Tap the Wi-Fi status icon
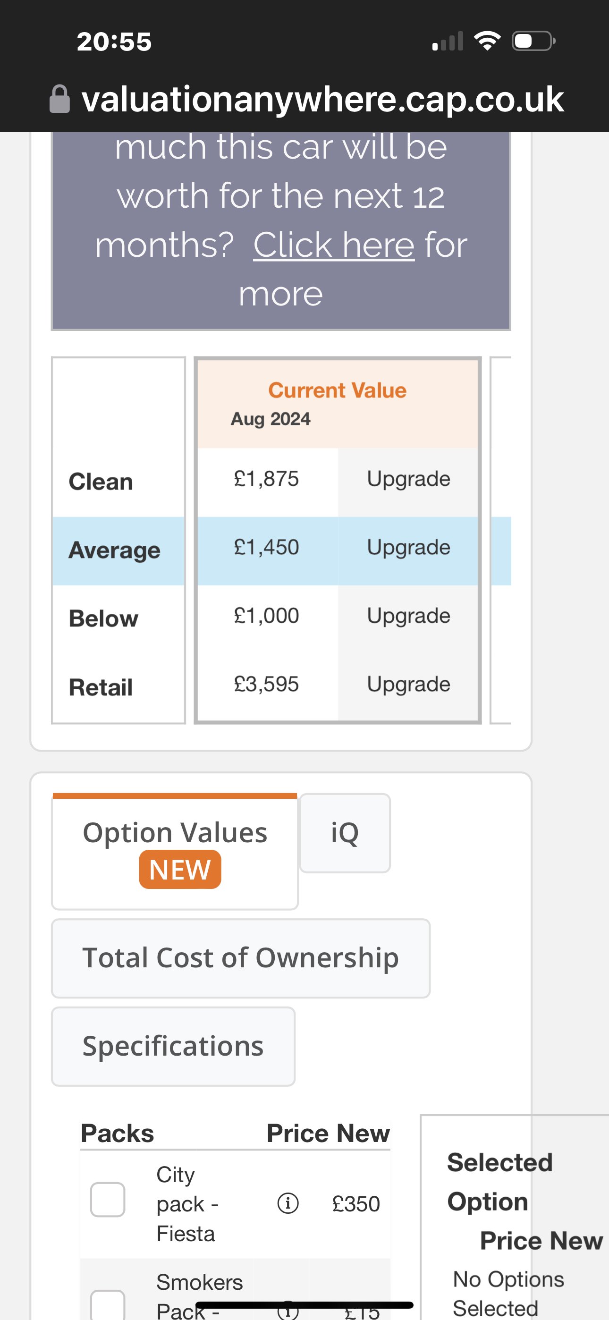The width and height of the screenshot is (609, 1320). (487, 41)
